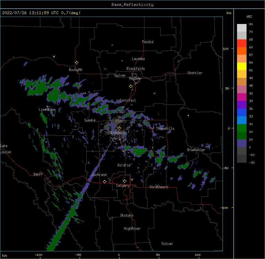Click the 0 tick on the bottom horizontal axis

[x=119, y=255]
